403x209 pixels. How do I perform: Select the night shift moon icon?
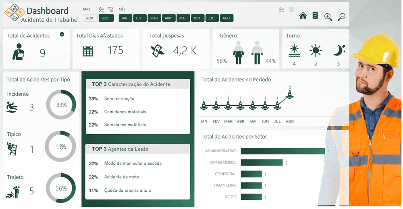point(339,50)
